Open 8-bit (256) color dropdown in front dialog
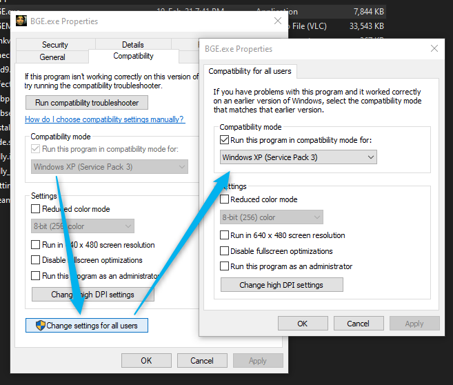Screen dimensions: 453x385 (271, 217)
